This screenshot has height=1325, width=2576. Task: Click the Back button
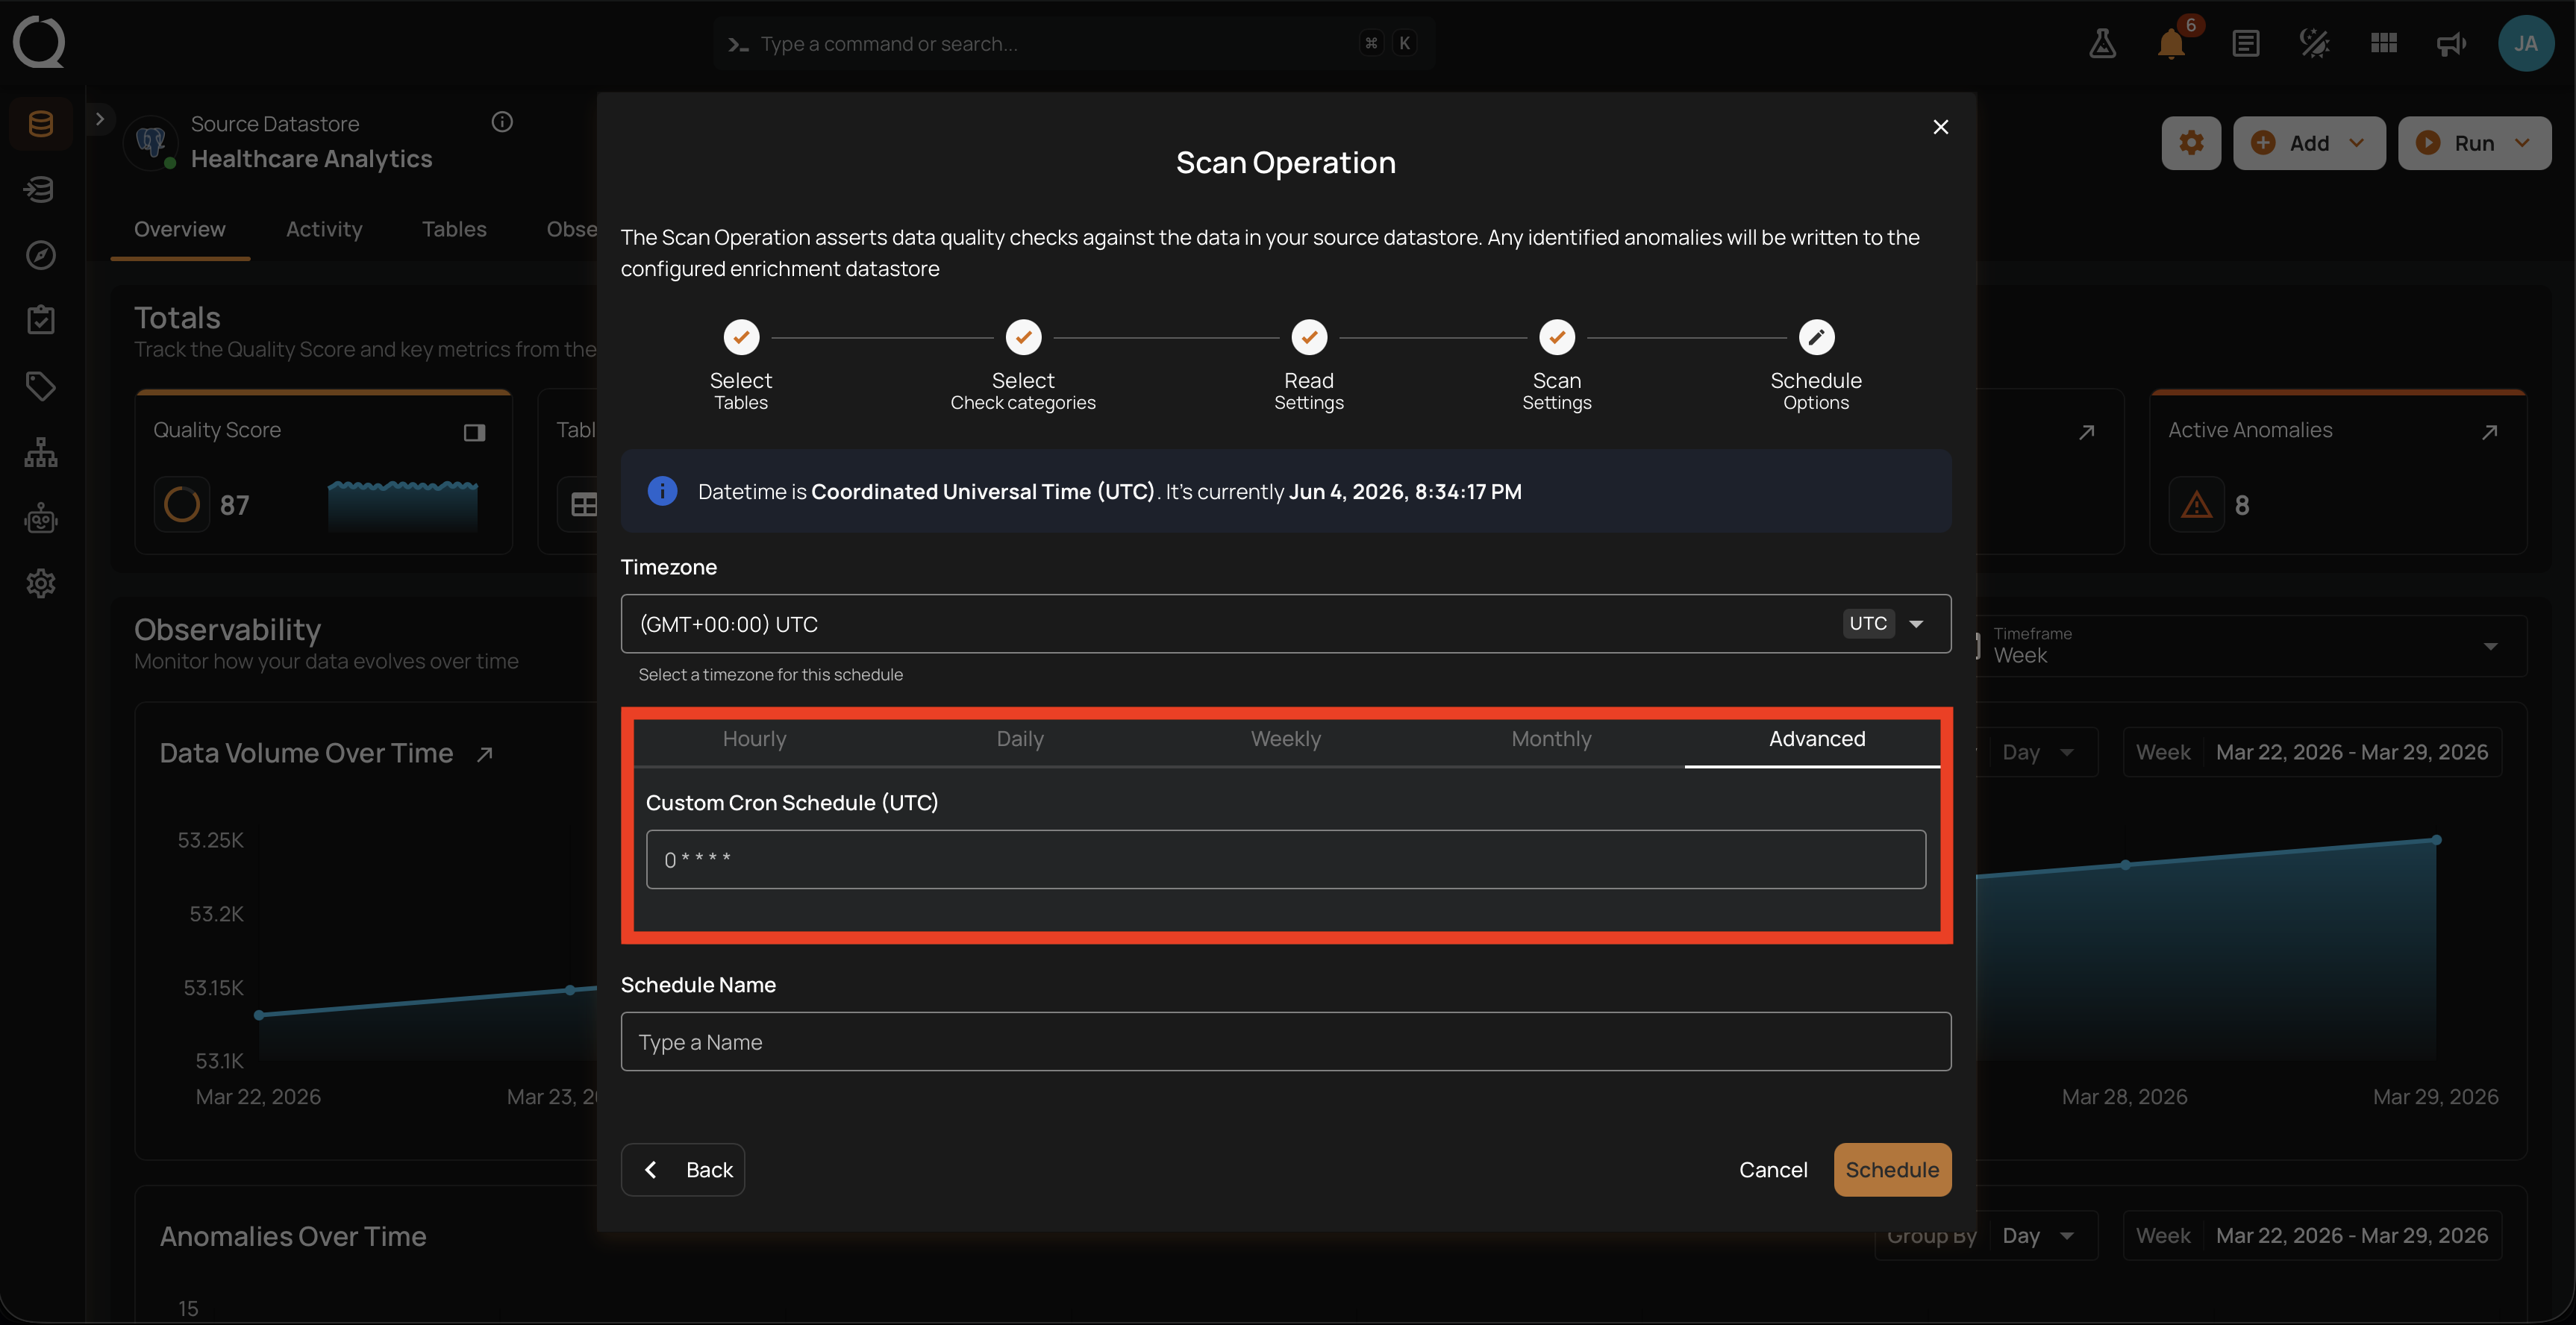coord(683,1170)
